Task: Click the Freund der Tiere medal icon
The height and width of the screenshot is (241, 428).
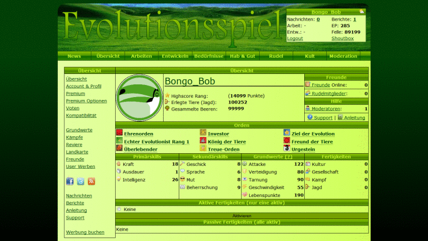Action: [x=287, y=140]
